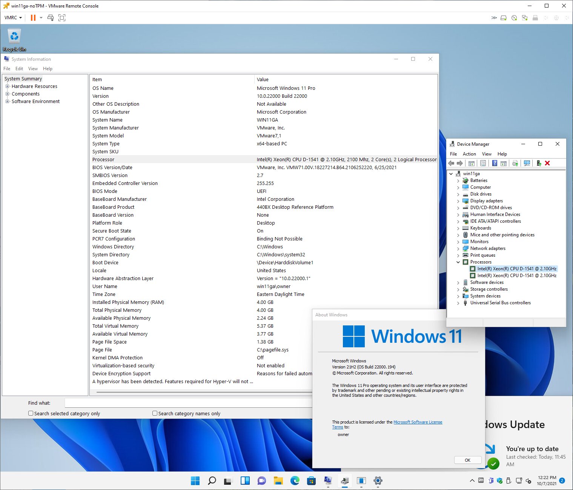The width and height of the screenshot is (573, 490).
Task: Click the Enable device toolbar icon in Device Manager
Action: [x=539, y=163]
